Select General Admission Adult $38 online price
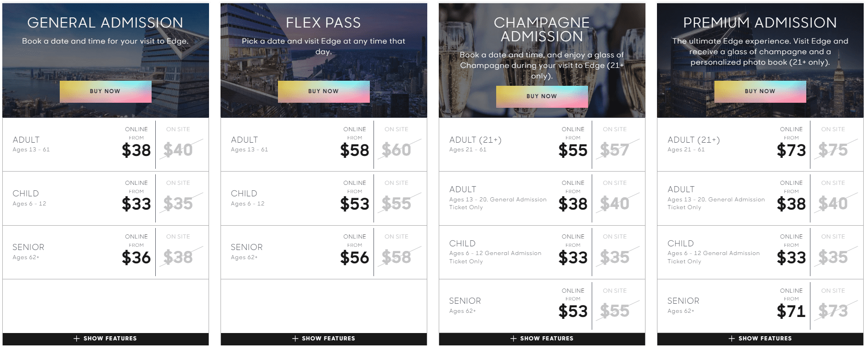The height and width of the screenshot is (350, 866). [136, 150]
